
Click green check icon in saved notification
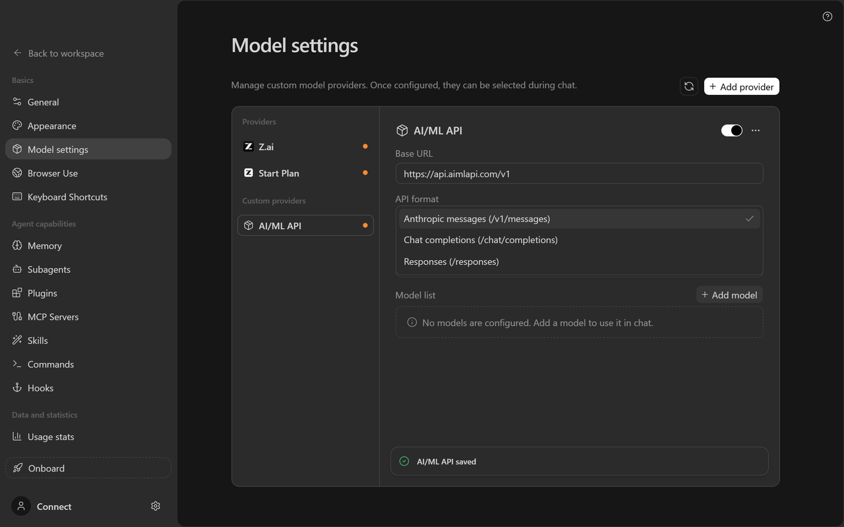[x=404, y=462]
